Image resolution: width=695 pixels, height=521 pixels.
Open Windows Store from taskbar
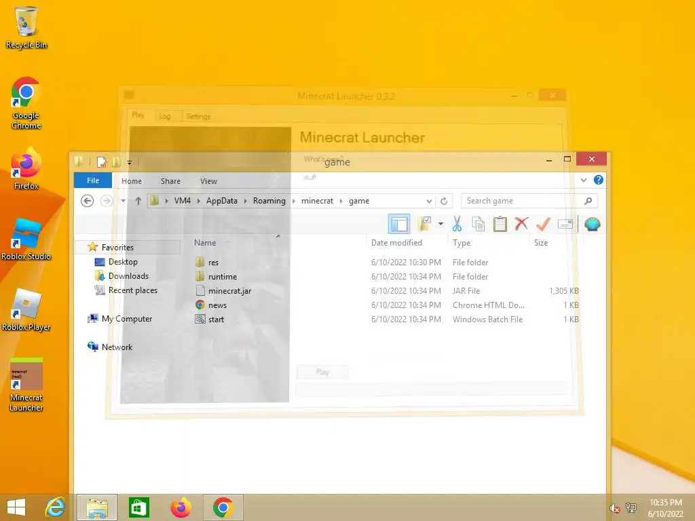click(138, 507)
